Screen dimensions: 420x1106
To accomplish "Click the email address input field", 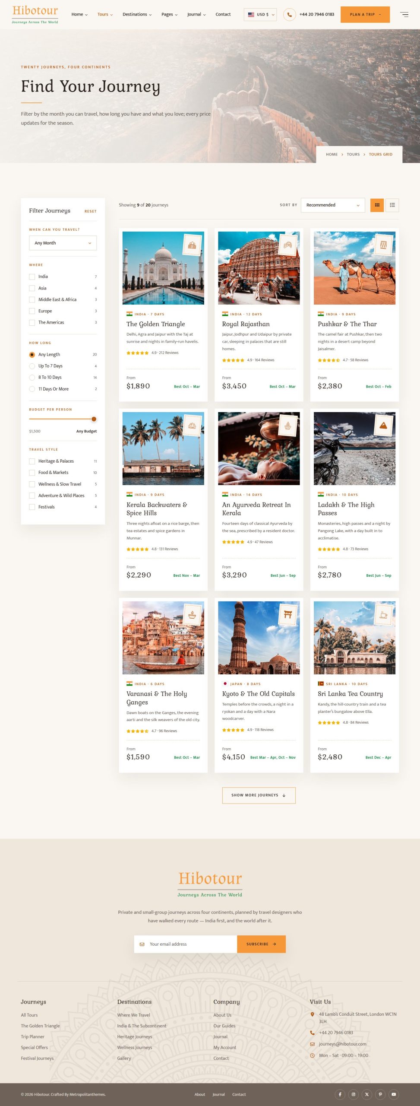I will [x=186, y=944].
